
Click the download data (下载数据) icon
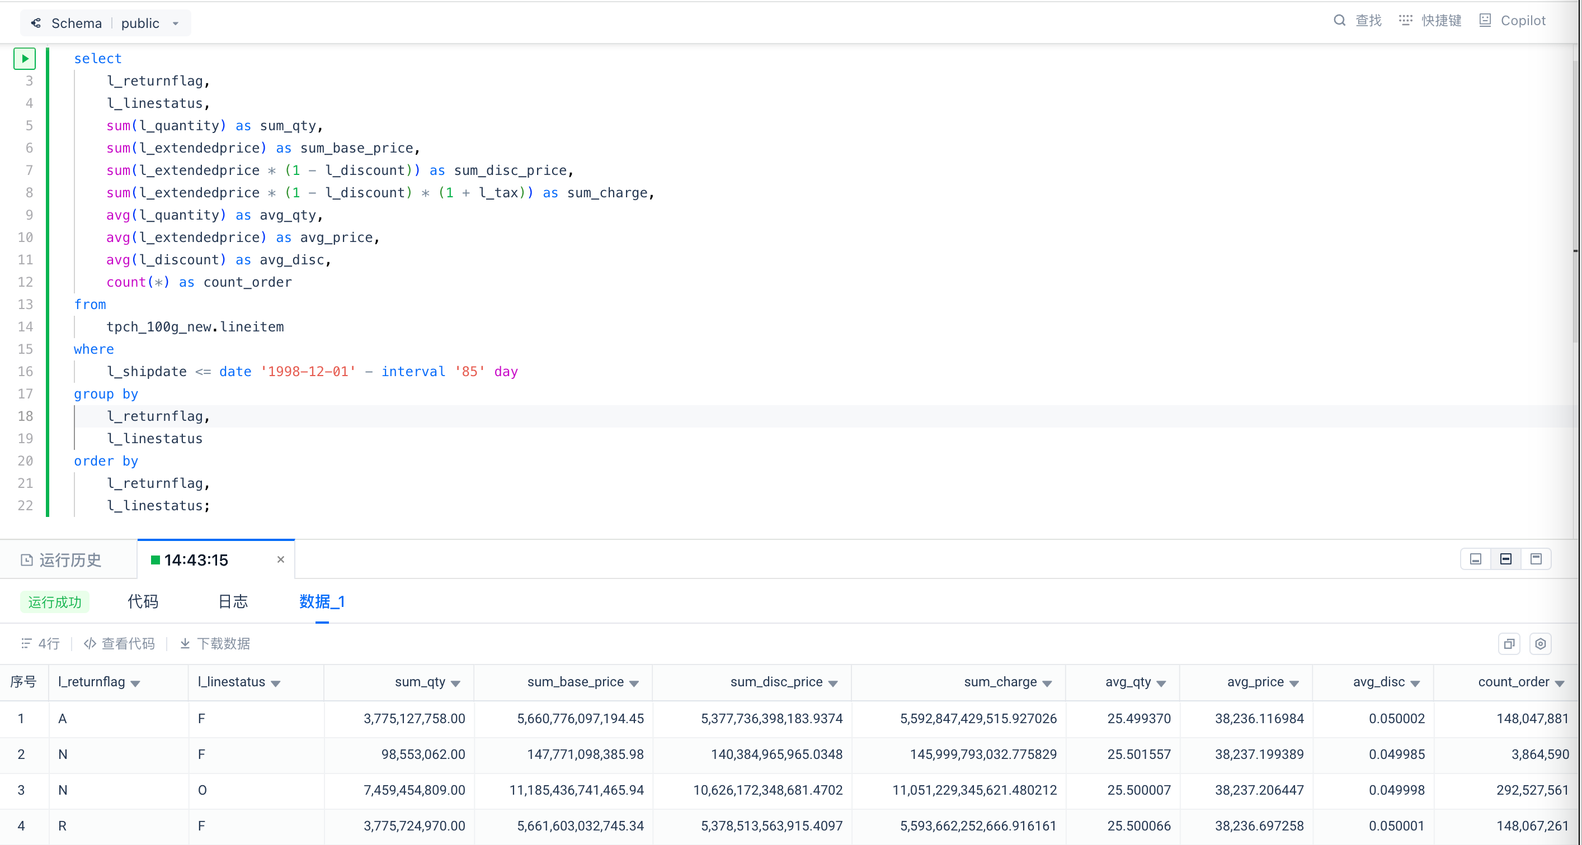[x=185, y=643]
